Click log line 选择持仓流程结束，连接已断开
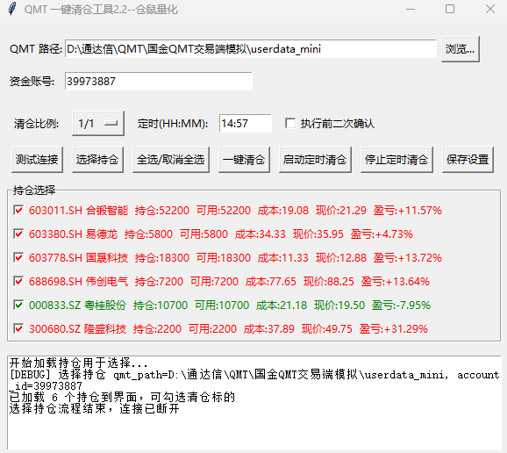The image size is (507, 453). point(94,408)
